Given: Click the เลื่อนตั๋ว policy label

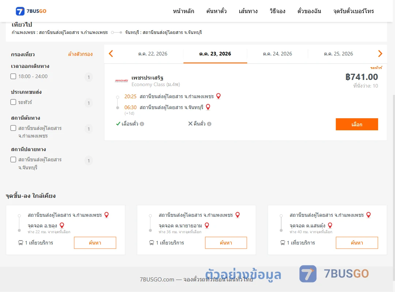Looking at the screenshot, I should click(x=130, y=124).
